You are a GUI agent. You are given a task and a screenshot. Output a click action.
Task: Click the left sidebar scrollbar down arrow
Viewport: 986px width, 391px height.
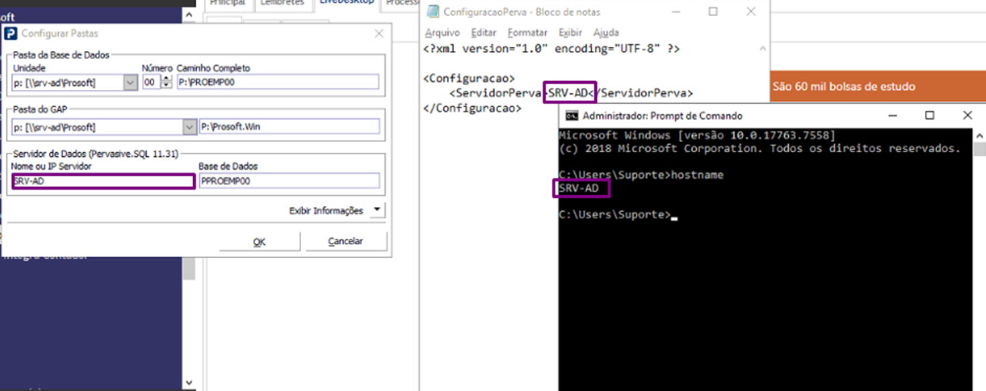(x=188, y=382)
